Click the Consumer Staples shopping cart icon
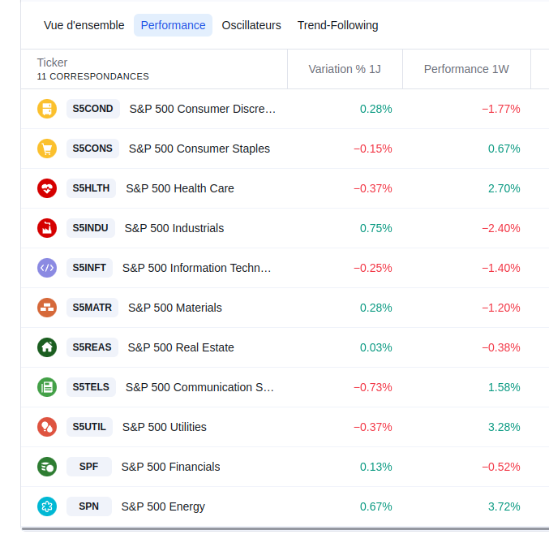 [47, 149]
